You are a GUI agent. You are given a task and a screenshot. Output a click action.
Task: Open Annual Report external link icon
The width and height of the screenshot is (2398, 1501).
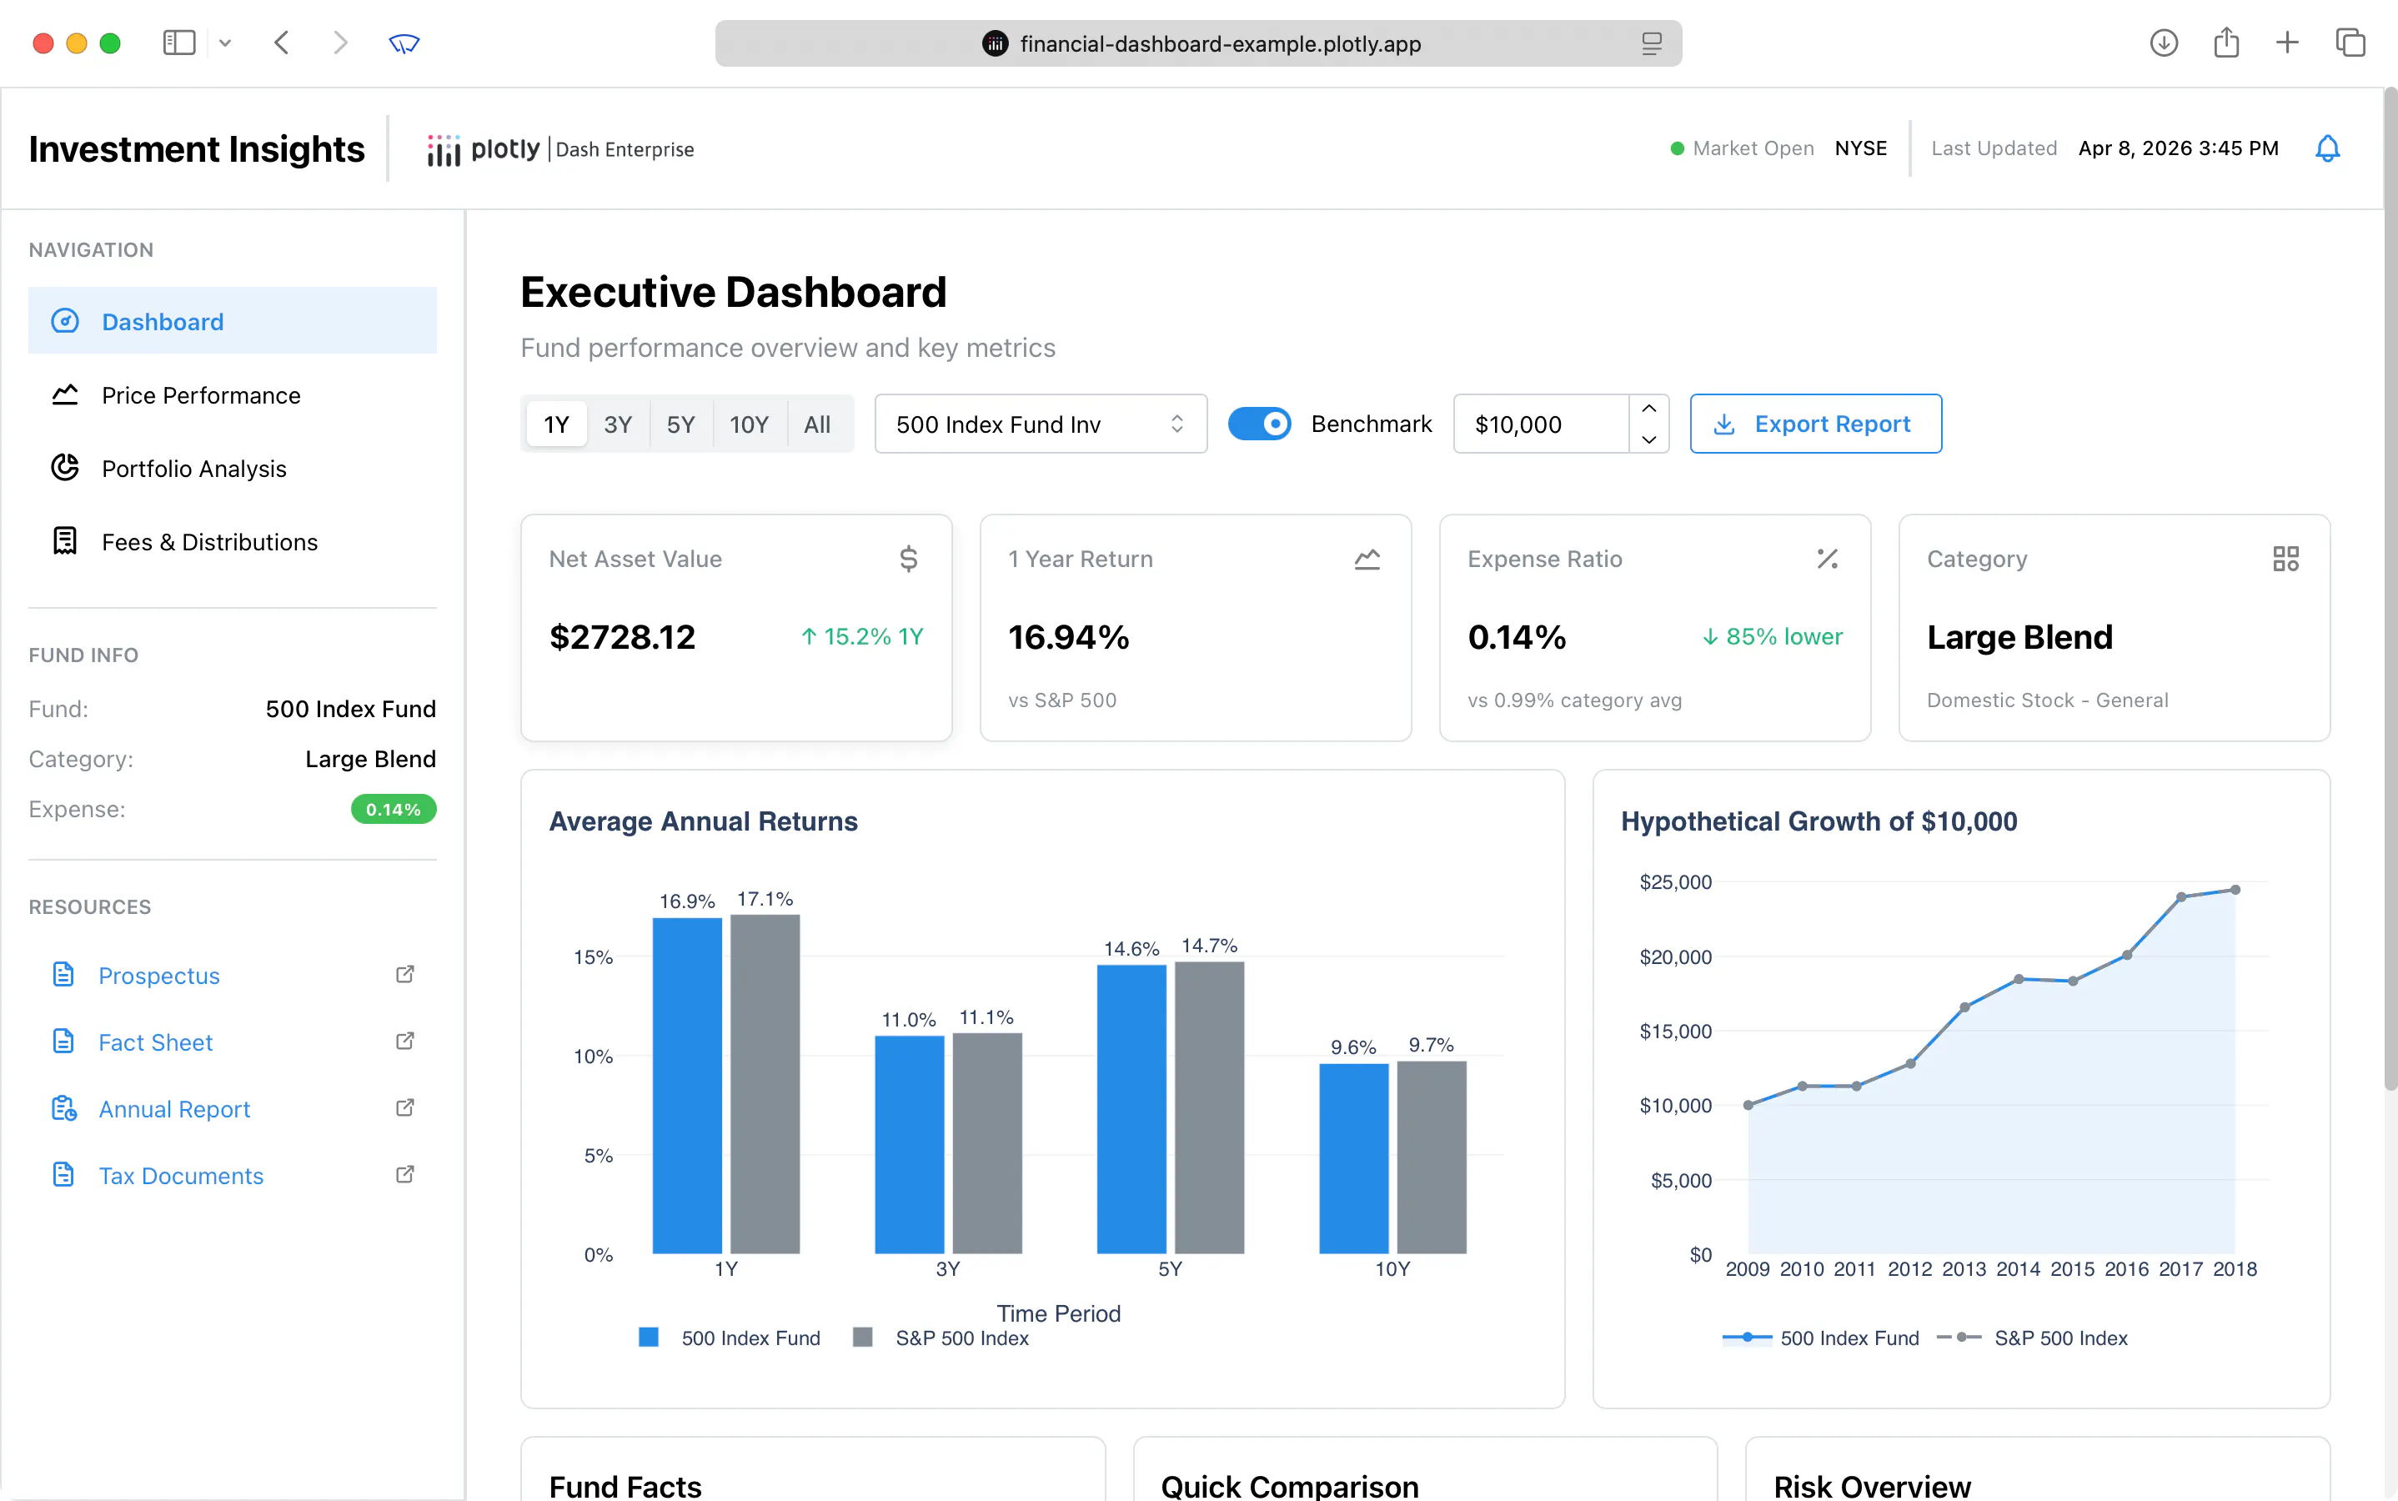405,1107
